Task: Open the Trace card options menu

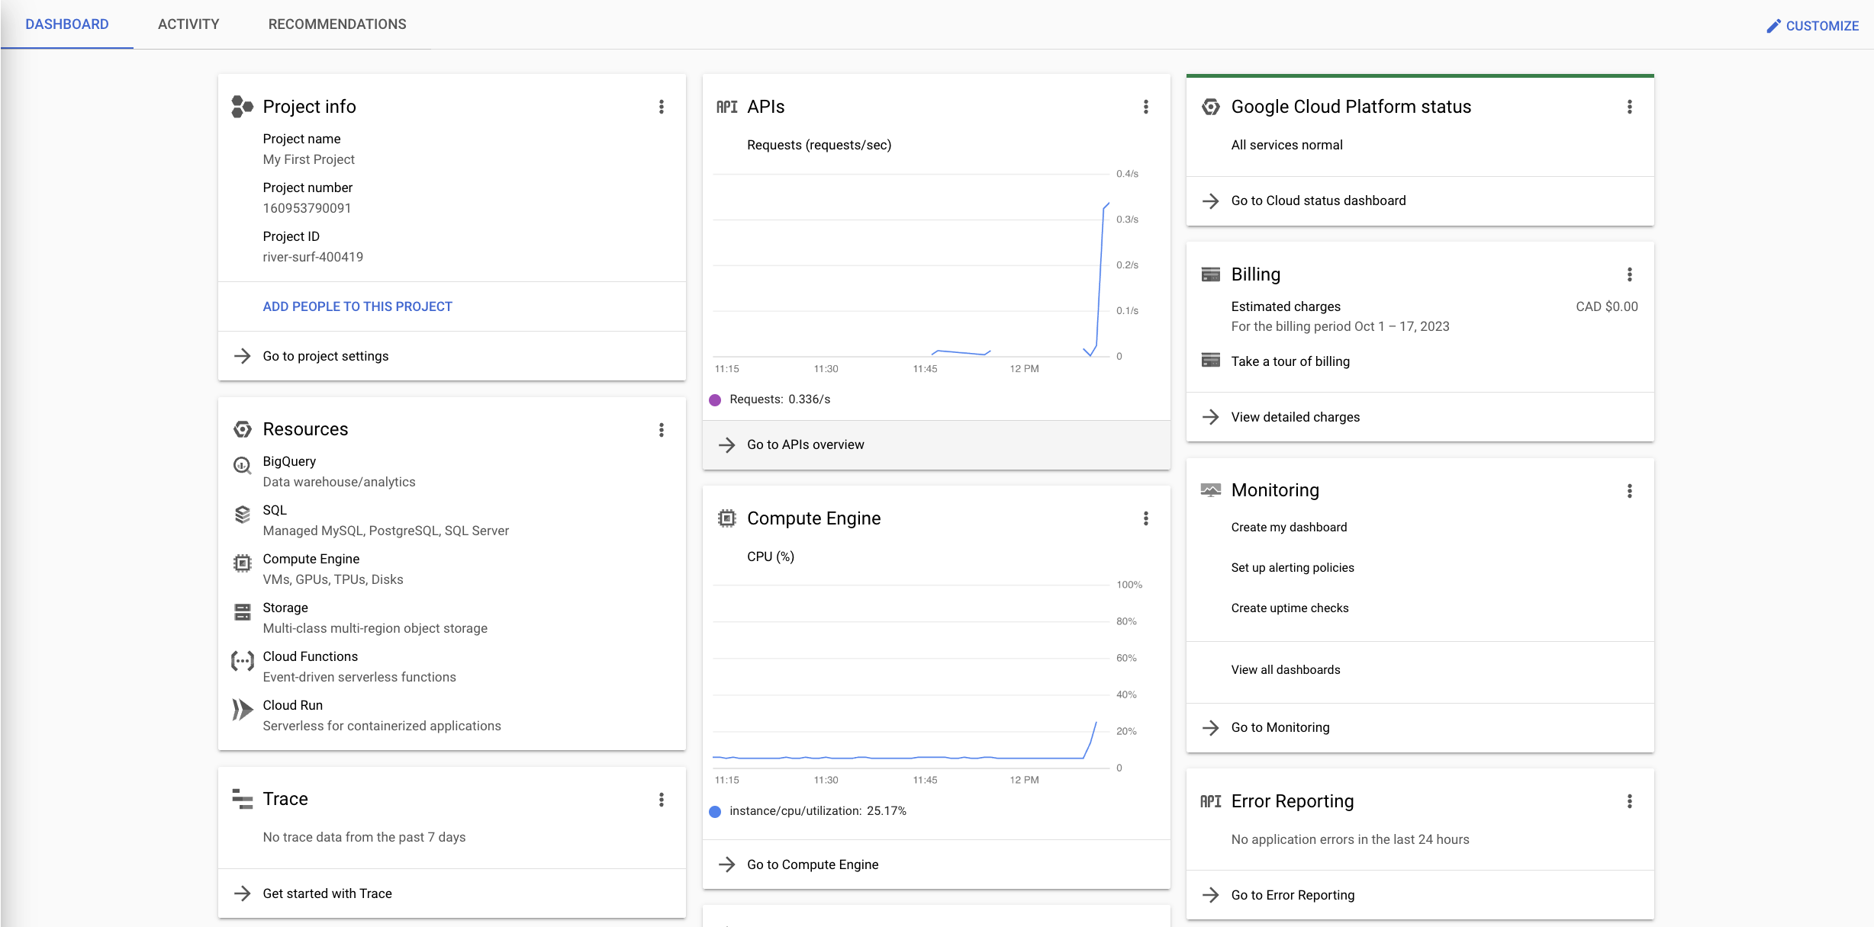Action: click(662, 800)
